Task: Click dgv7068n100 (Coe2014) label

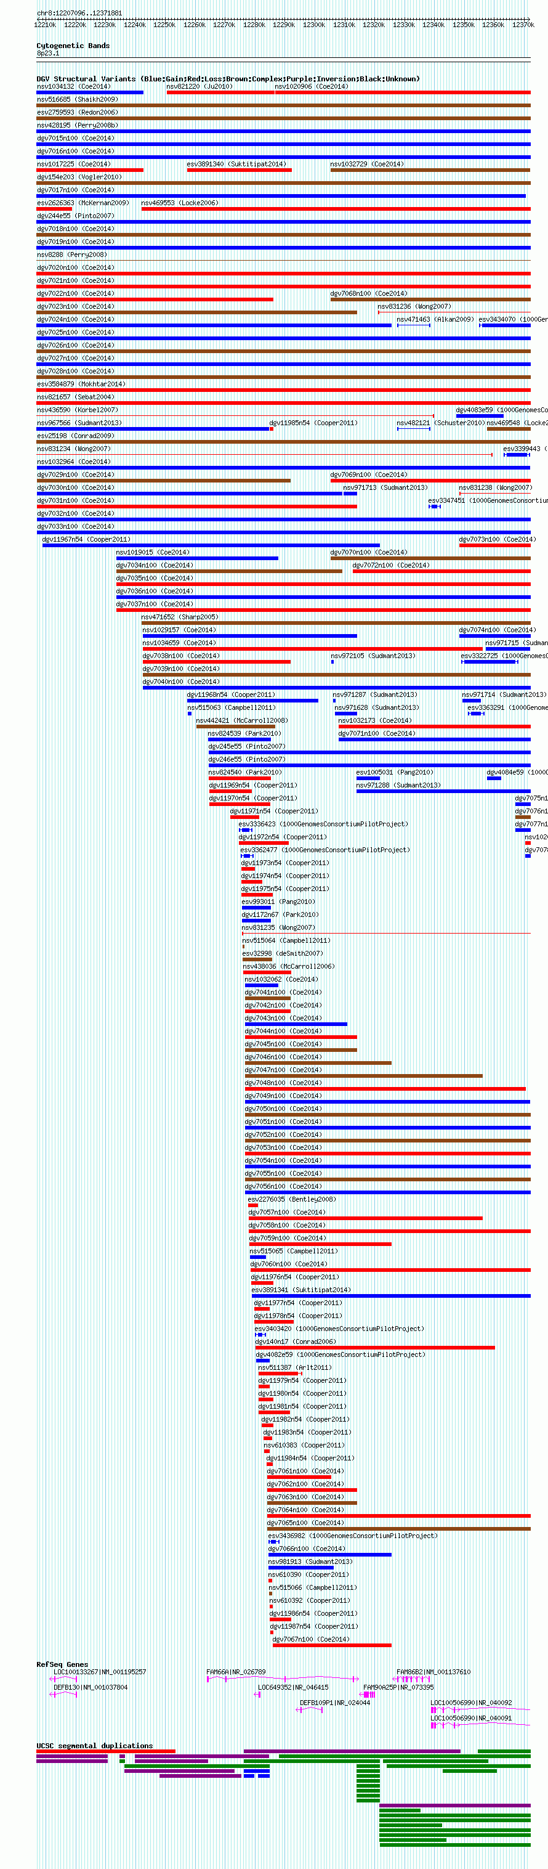Action: (369, 294)
